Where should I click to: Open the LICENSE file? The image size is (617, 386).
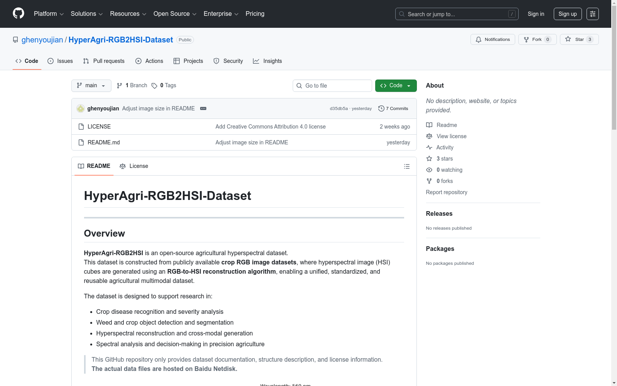[99, 127]
